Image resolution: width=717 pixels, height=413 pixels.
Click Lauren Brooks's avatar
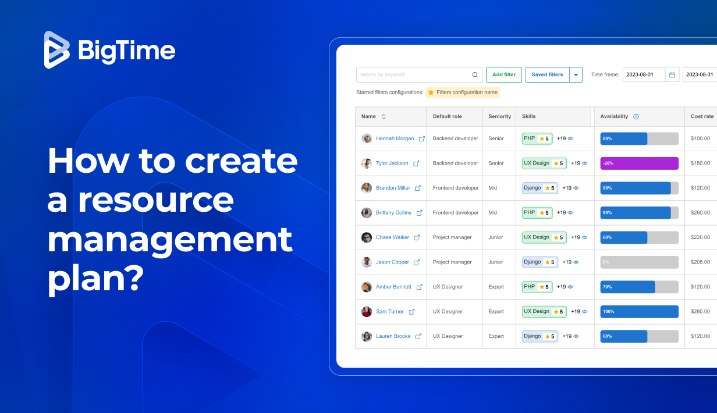[367, 336]
